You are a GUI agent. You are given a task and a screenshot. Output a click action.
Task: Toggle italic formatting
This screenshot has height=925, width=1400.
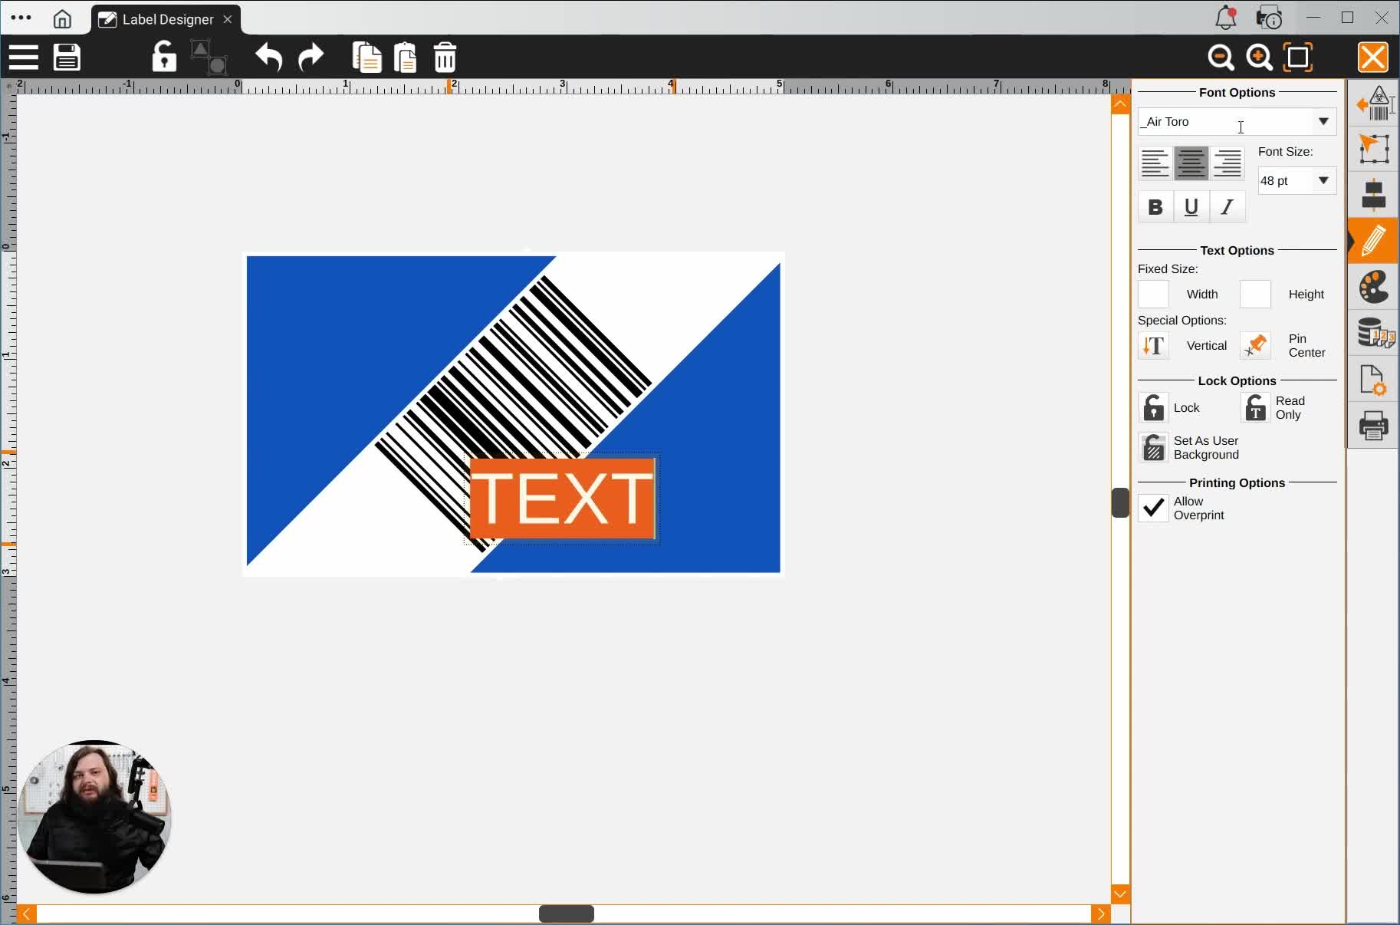pos(1227,207)
